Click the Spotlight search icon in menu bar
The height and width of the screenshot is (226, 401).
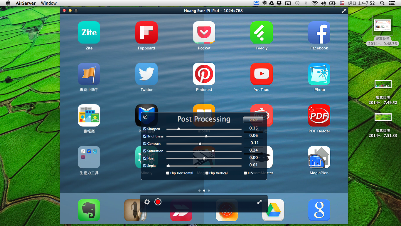[382, 3]
